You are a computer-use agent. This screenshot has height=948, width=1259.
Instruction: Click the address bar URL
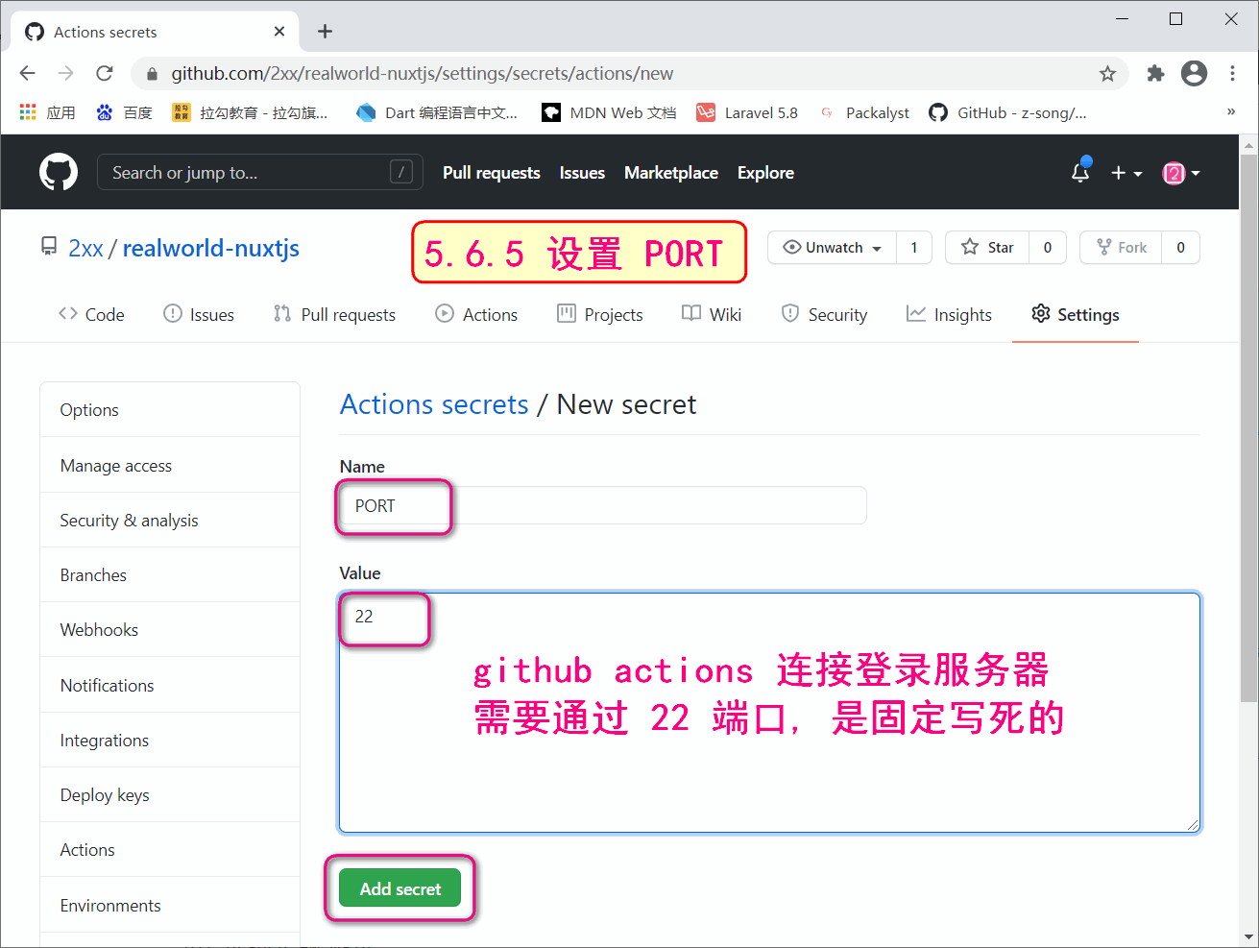tap(423, 74)
